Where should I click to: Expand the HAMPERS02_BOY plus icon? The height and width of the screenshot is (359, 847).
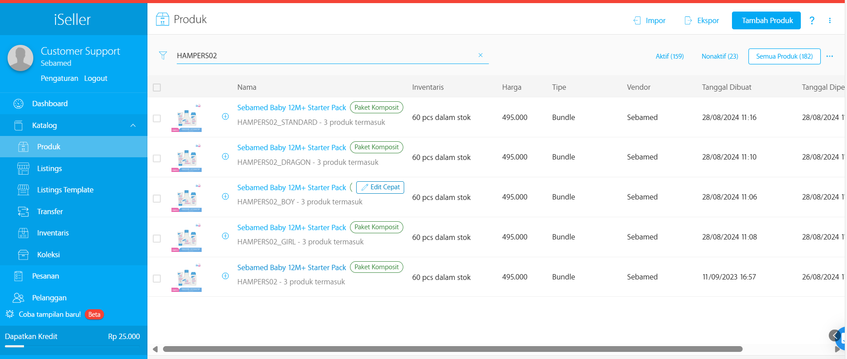click(225, 196)
